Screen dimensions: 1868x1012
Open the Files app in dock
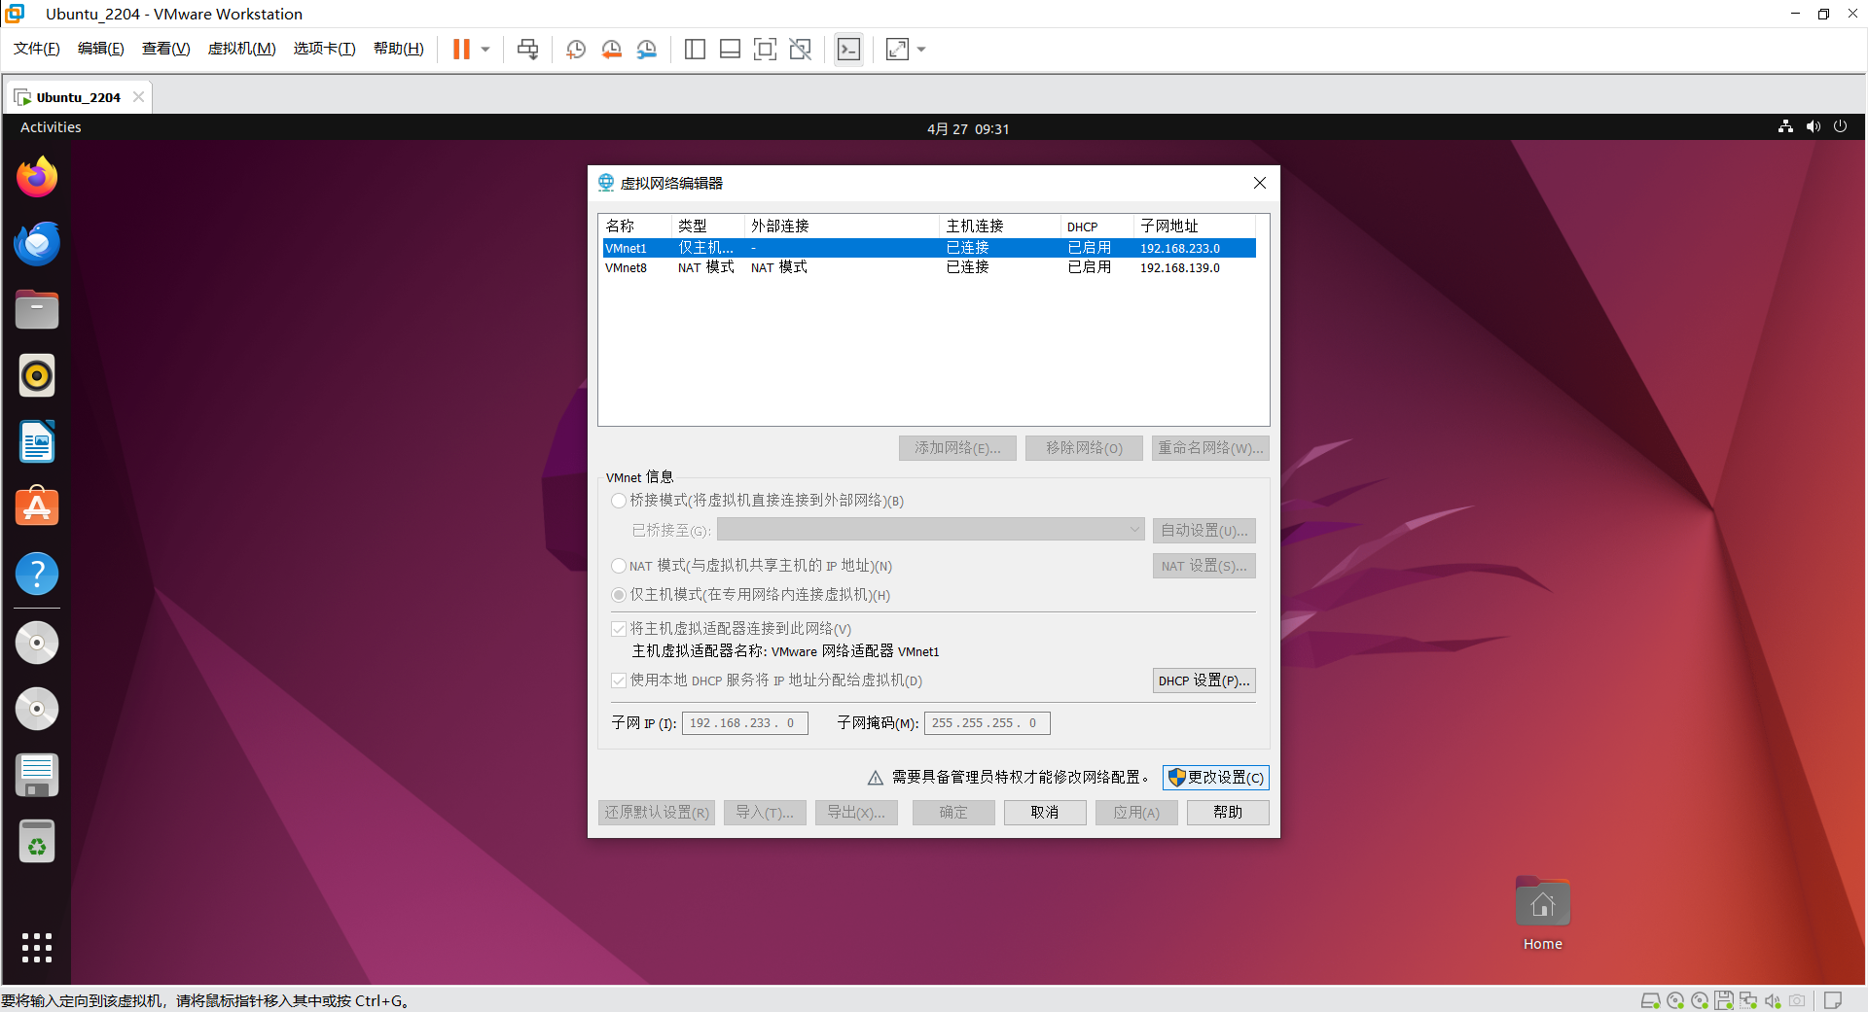click(x=37, y=309)
